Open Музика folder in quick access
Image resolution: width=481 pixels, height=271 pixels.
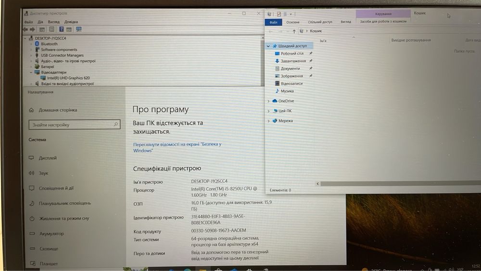click(x=287, y=91)
